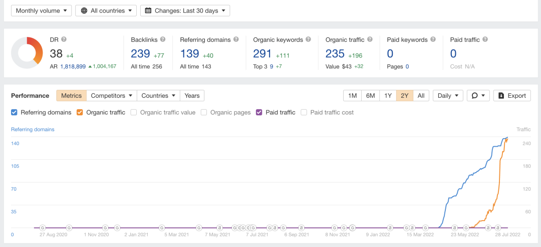Click the Google update marker near 27 Aug 2020
The height and width of the screenshot is (247, 541).
43,228
